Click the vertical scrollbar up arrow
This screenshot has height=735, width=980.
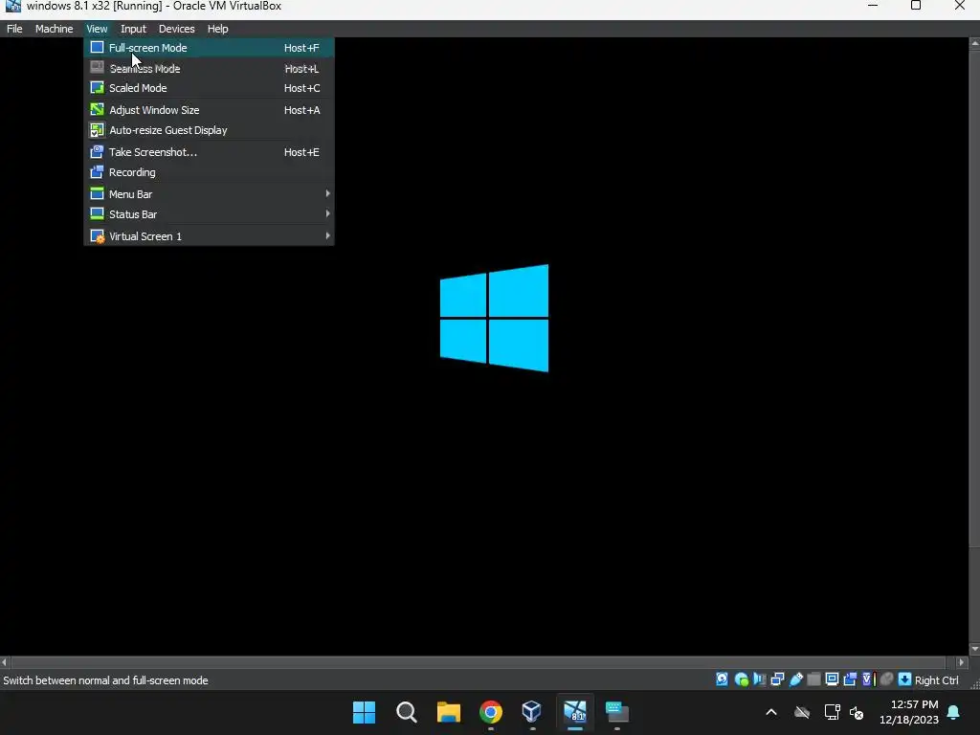pyautogui.click(x=974, y=43)
